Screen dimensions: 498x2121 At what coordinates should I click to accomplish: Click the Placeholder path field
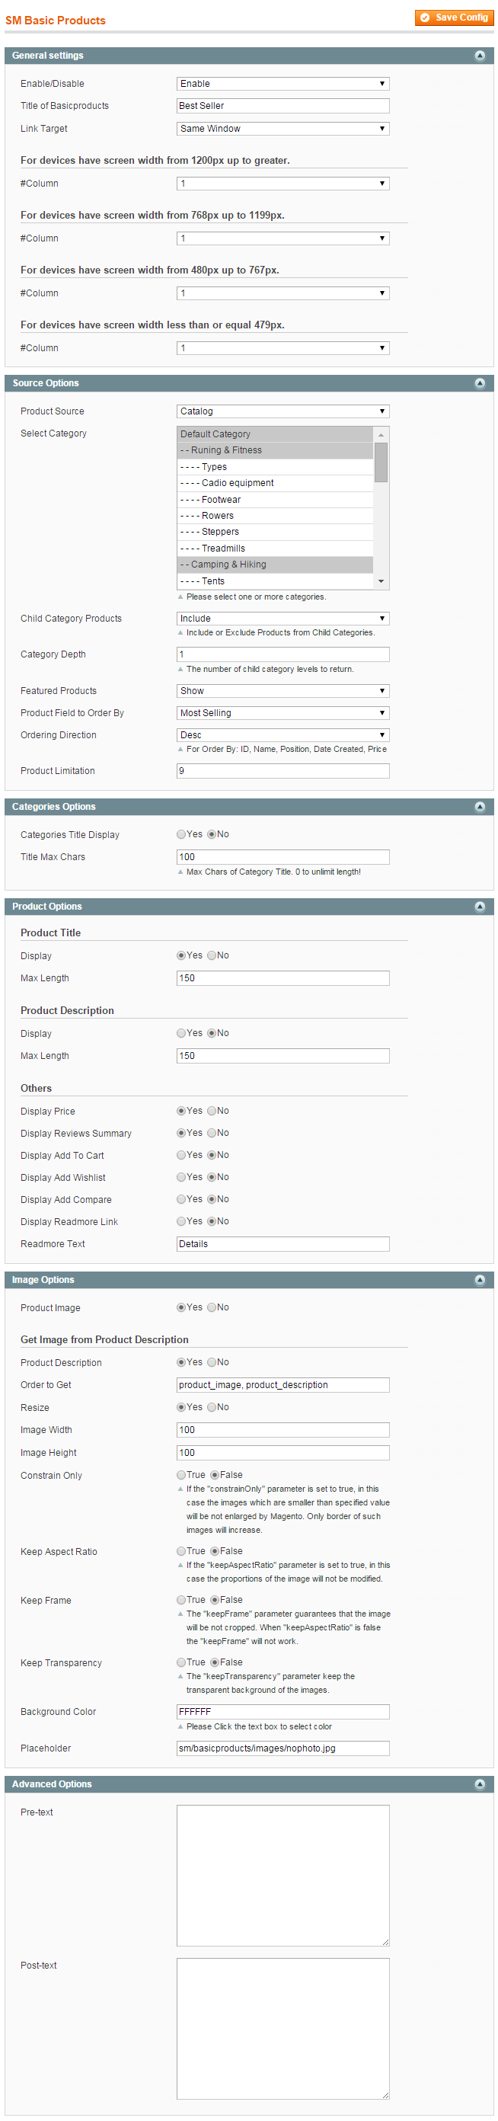283,1749
